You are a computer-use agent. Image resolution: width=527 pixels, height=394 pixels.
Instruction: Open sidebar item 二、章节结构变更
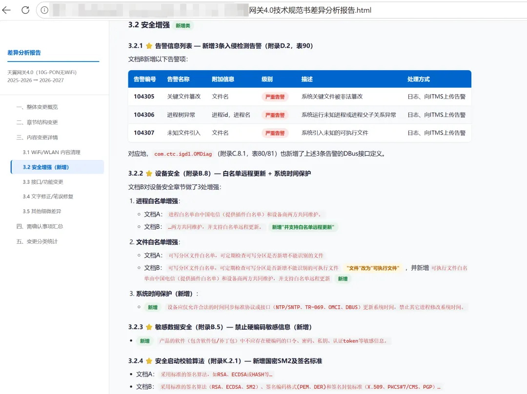pyautogui.click(x=37, y=122)
